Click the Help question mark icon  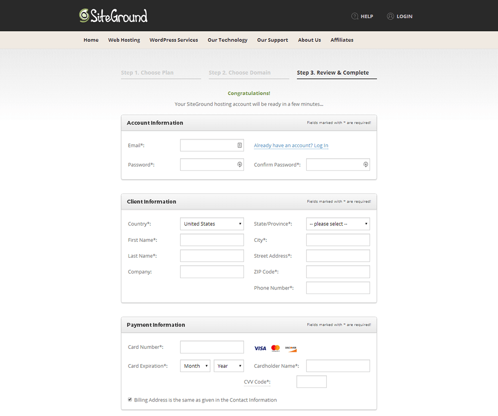point(355,16)
